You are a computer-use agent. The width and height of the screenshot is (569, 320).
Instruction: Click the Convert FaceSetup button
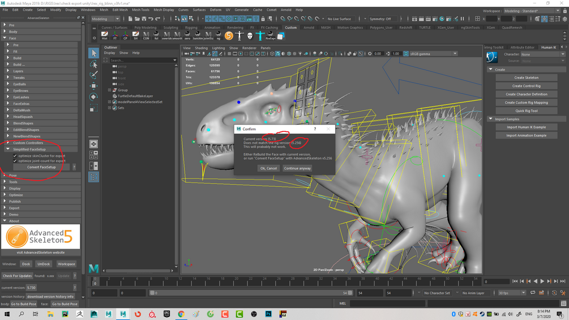41,167
